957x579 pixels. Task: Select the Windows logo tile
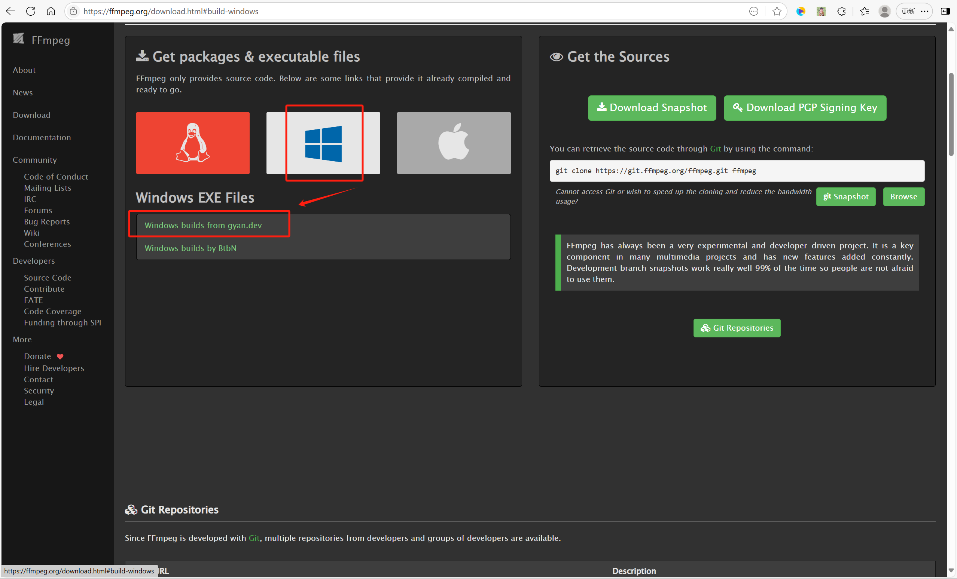(x=323, y=143)
